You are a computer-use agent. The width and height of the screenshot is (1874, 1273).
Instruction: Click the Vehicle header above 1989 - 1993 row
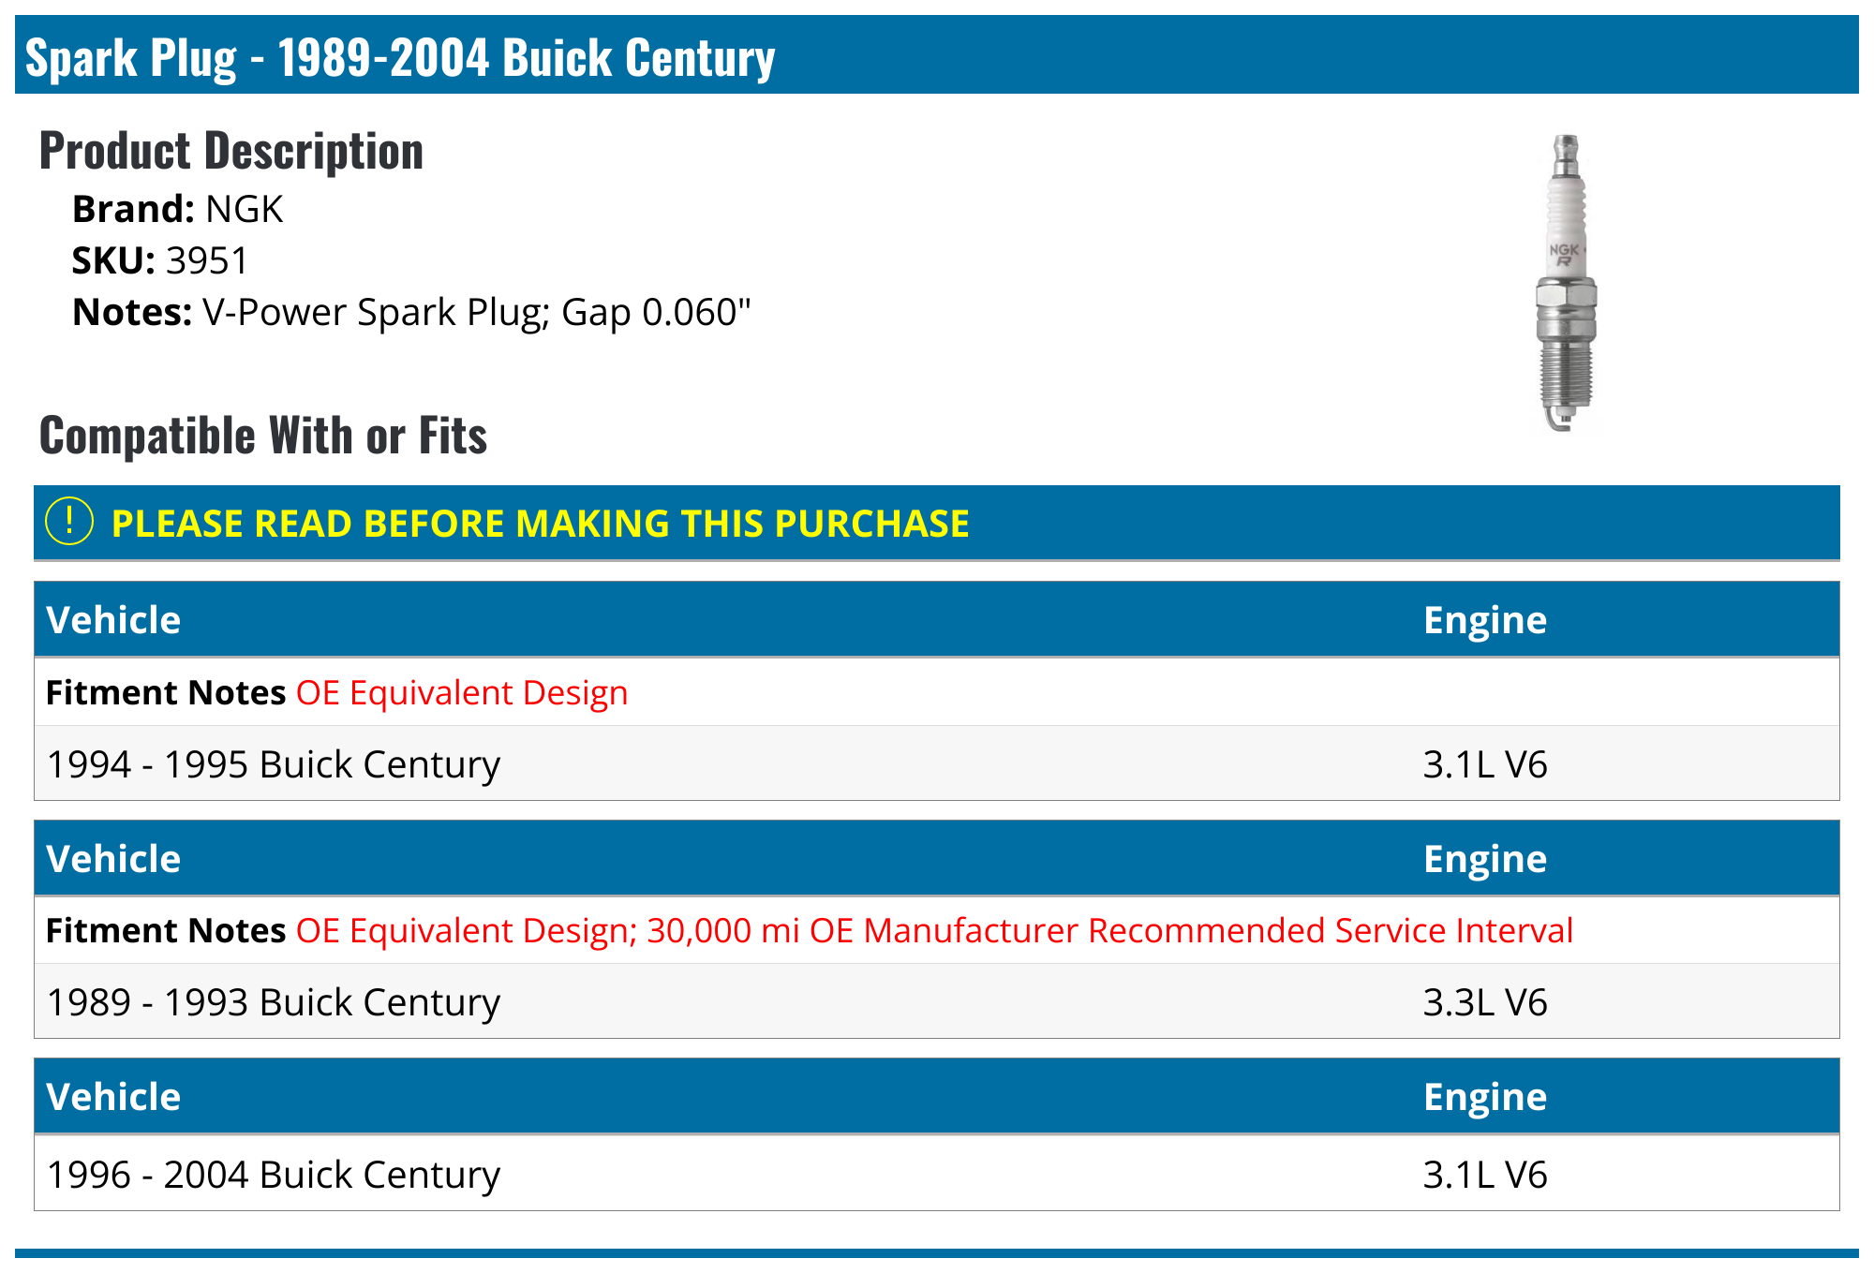click(113, 859)
